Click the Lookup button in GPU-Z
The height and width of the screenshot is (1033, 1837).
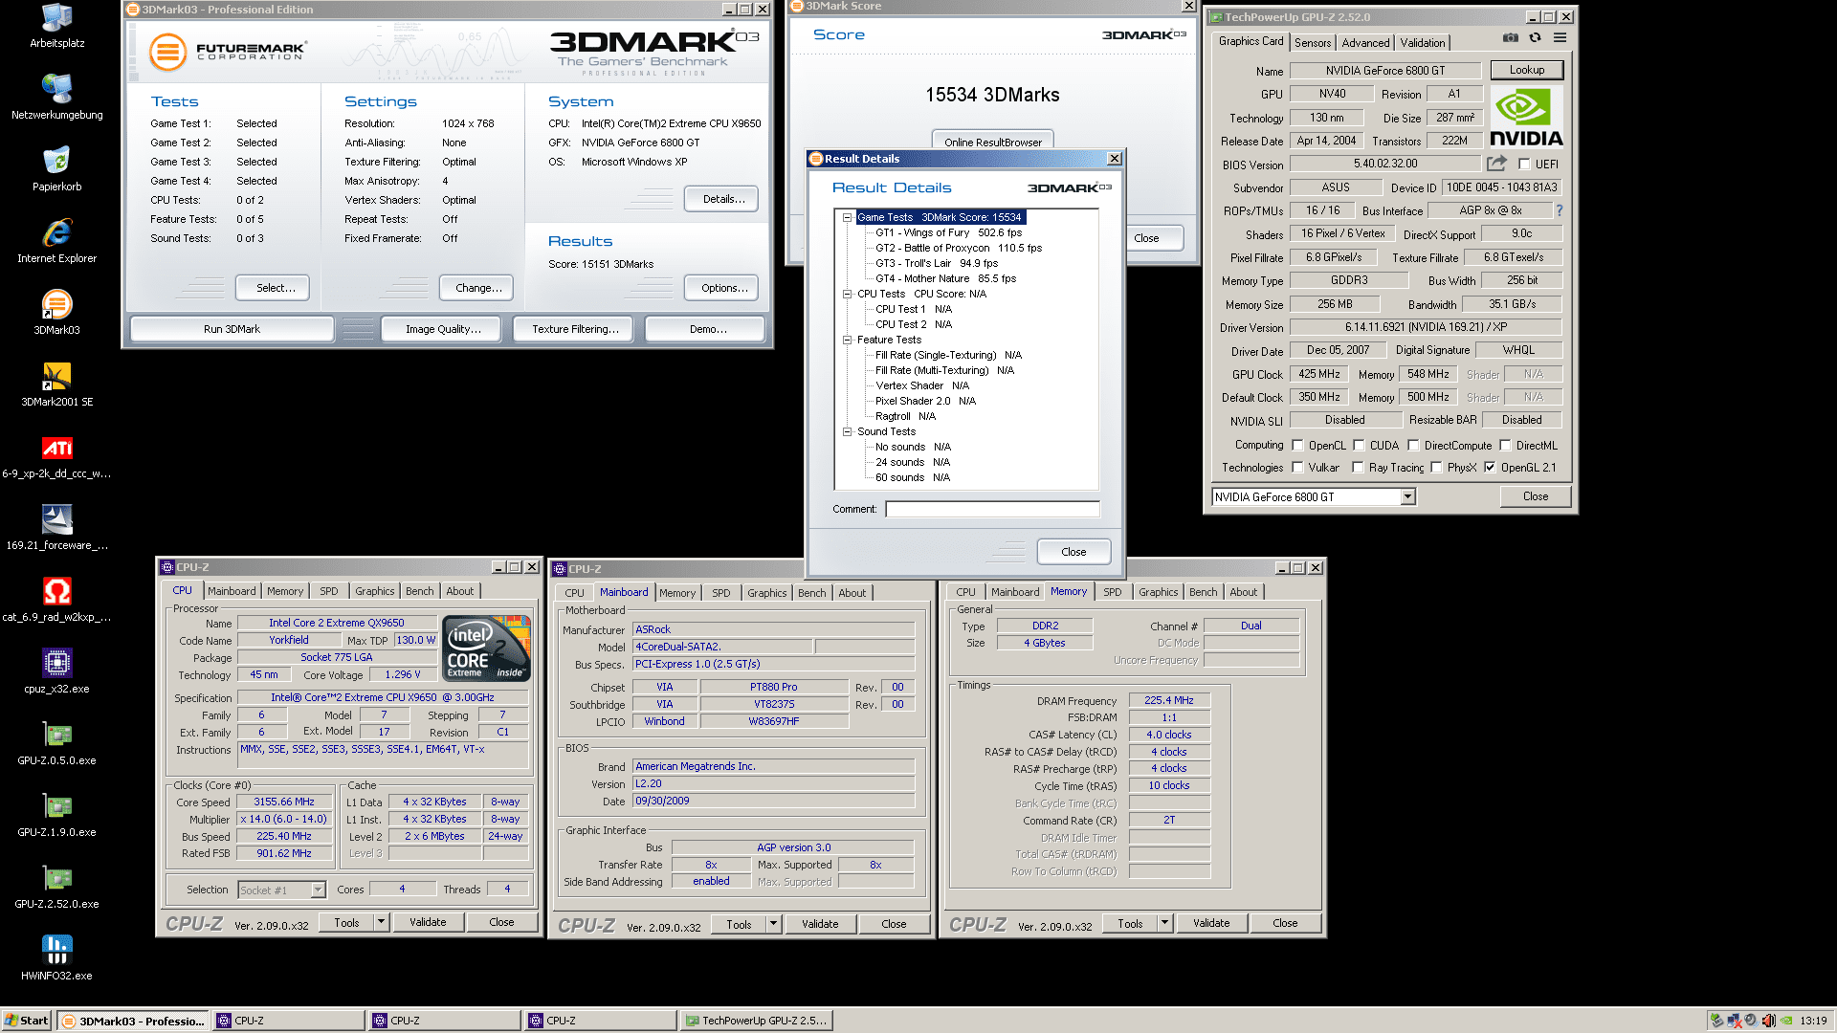tap(1527, 71)
